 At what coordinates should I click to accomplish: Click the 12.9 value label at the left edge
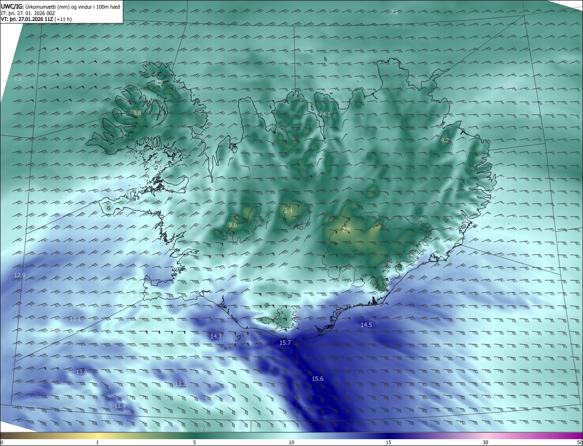[20, 275]
